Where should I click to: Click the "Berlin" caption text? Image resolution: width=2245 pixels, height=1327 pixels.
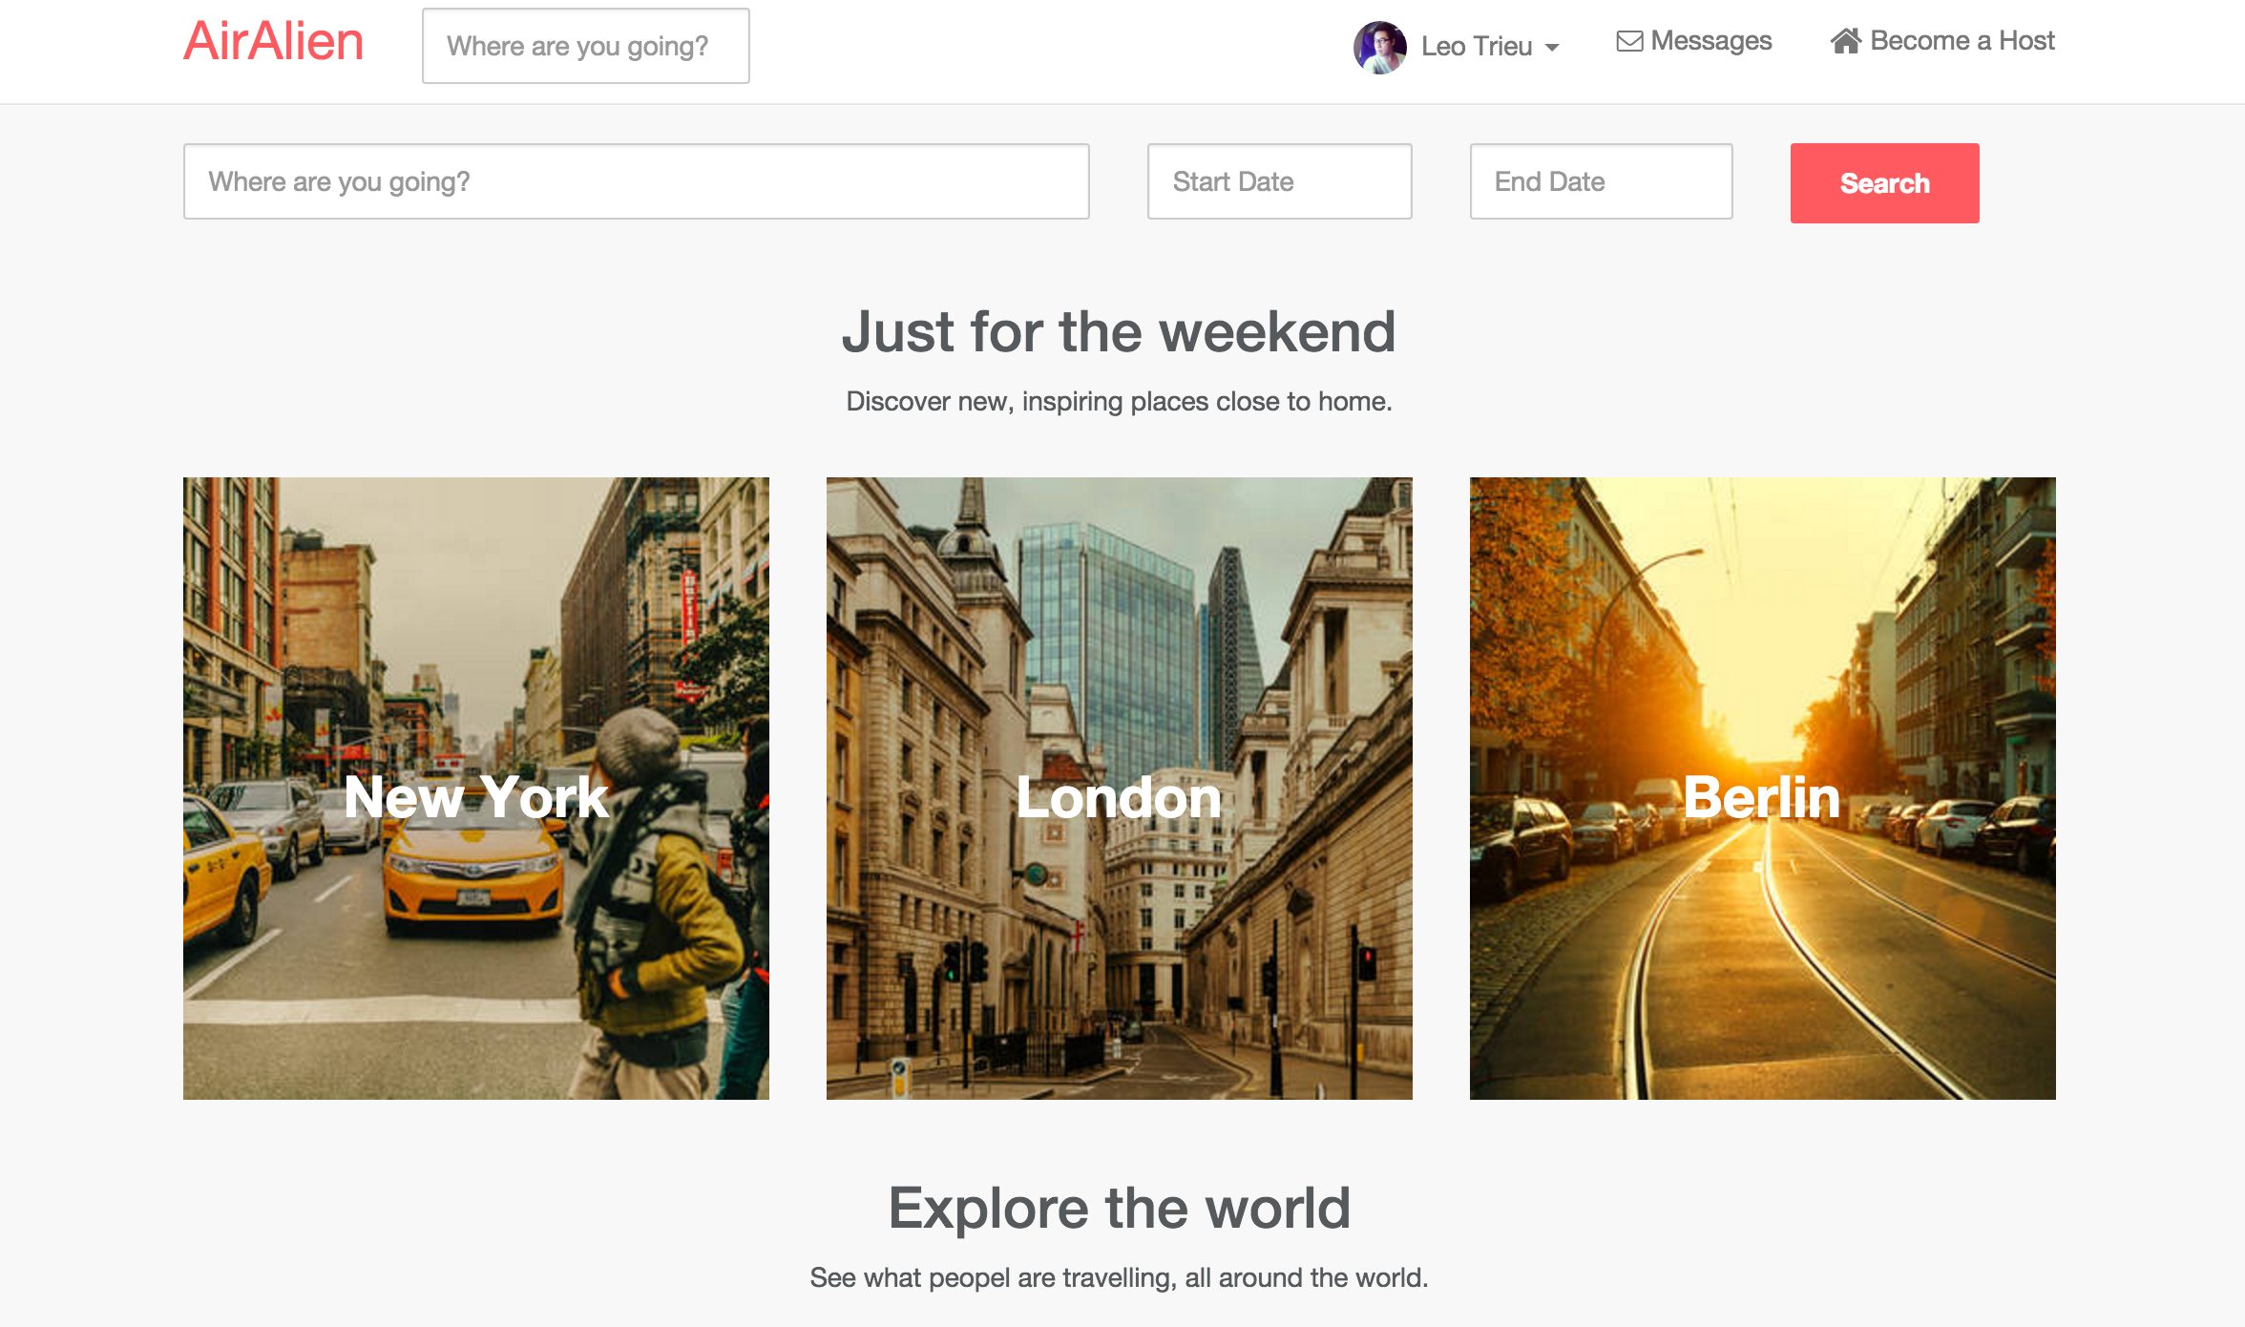(x=1761, y=797)
